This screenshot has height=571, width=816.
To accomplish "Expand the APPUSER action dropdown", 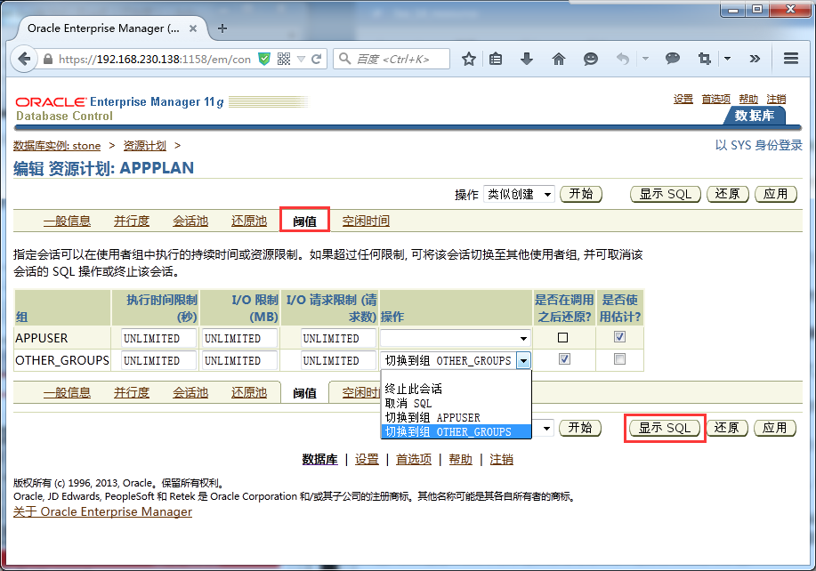I will 456,338.
